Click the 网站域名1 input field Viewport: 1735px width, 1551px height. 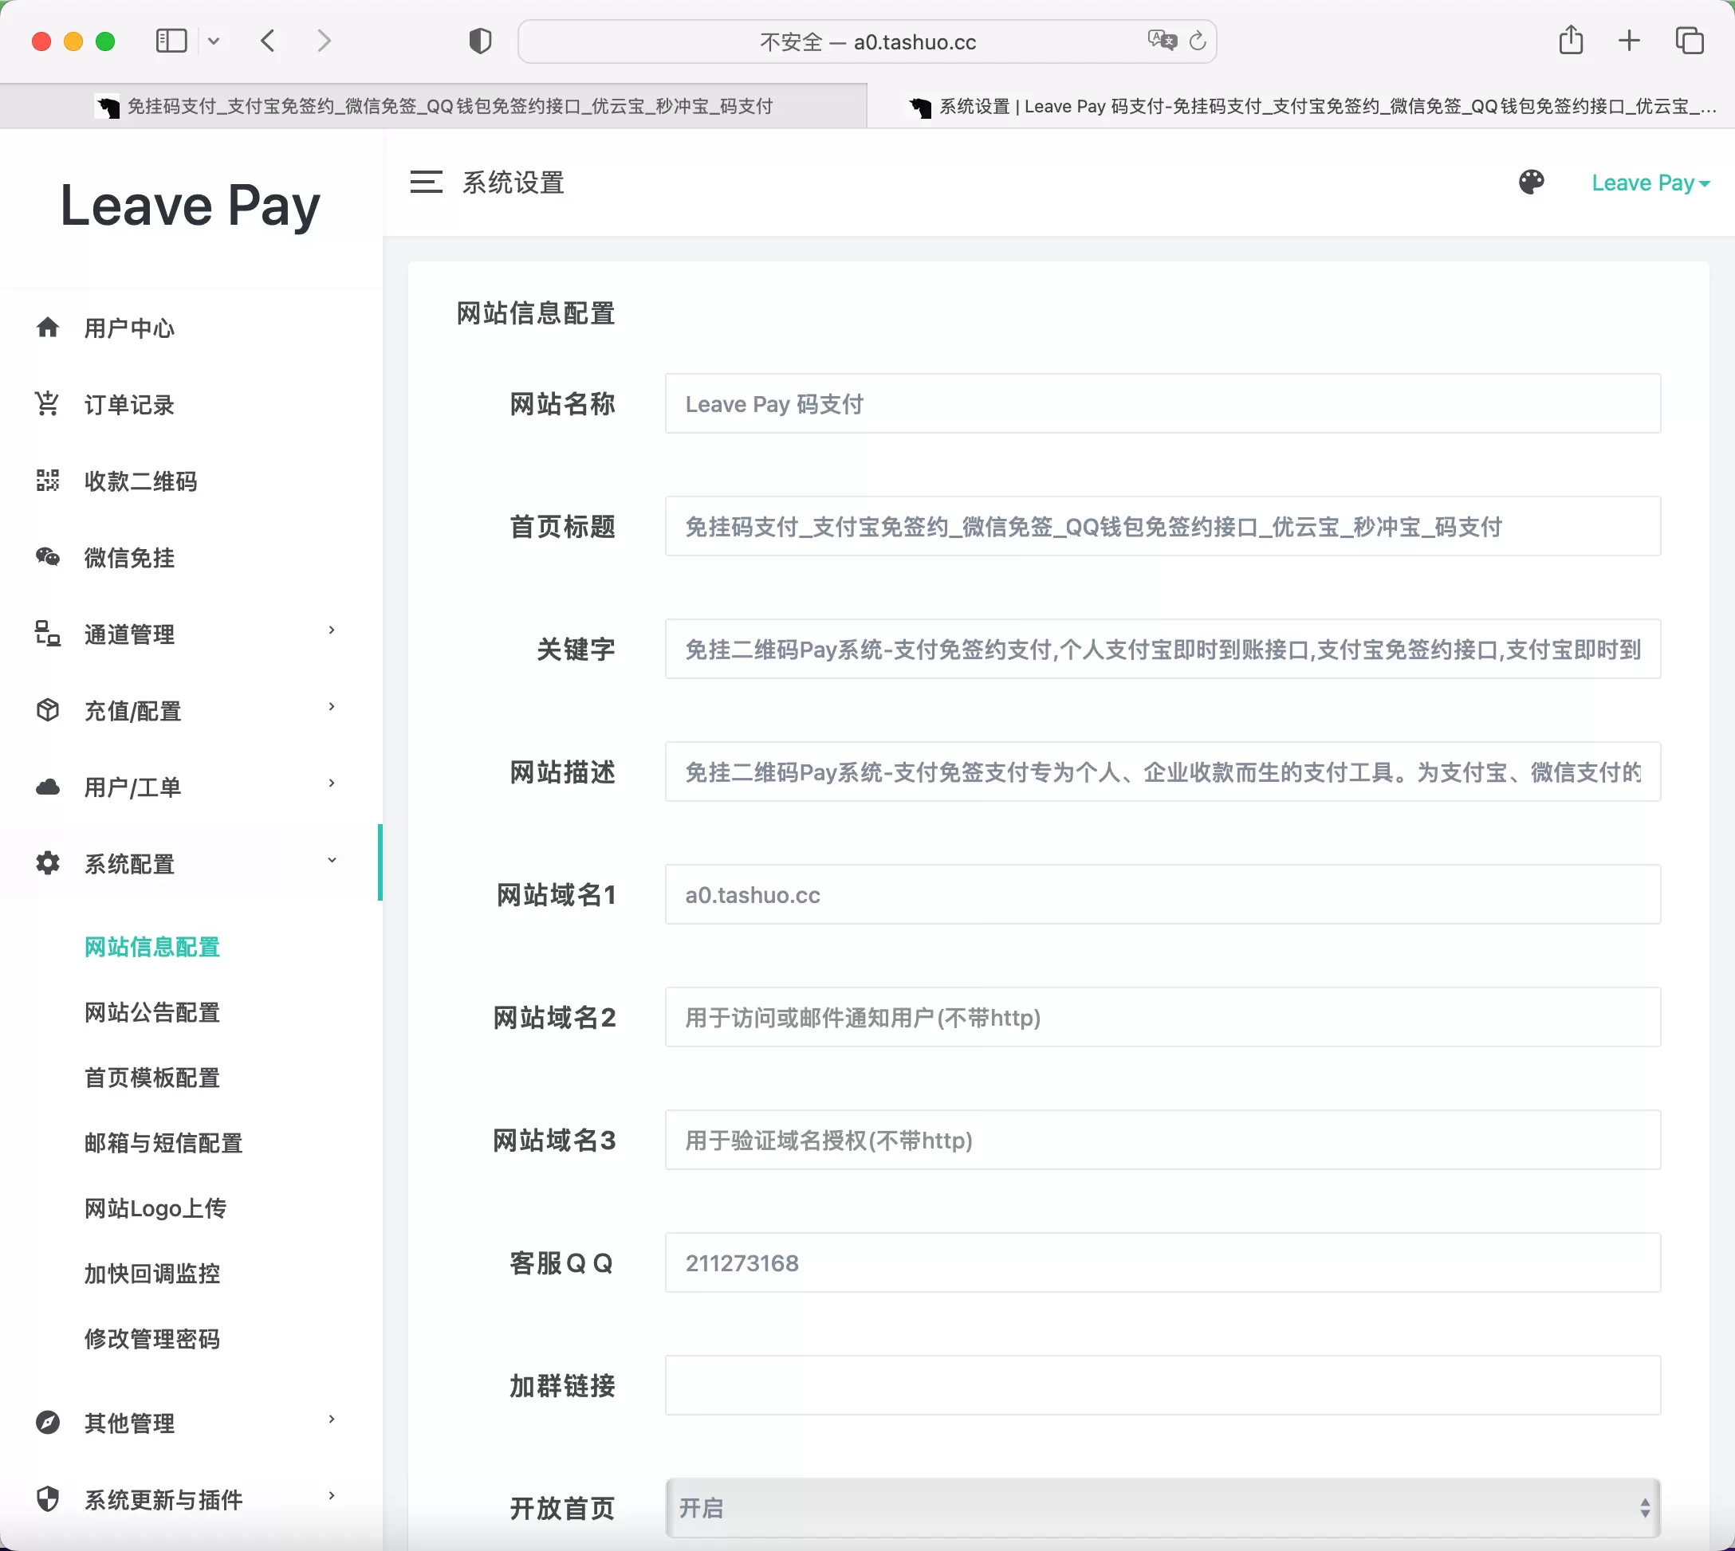pos(1163,894)
